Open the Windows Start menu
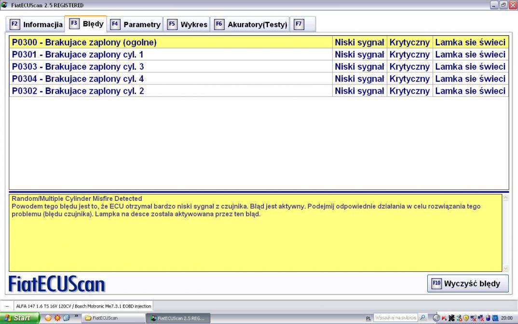518x324 pixels. pos(20,318)
